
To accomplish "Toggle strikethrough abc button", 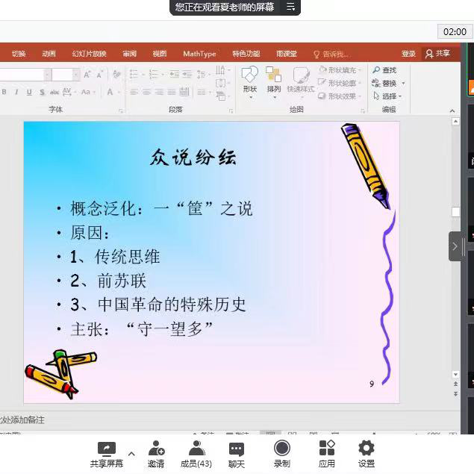I will pyautogui.click(x=54, y=93).
